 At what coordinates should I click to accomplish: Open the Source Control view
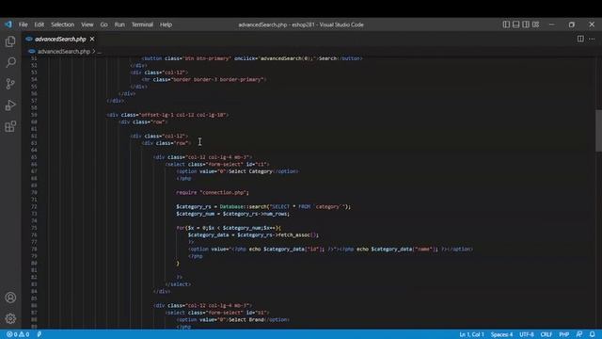pos(10,84)
